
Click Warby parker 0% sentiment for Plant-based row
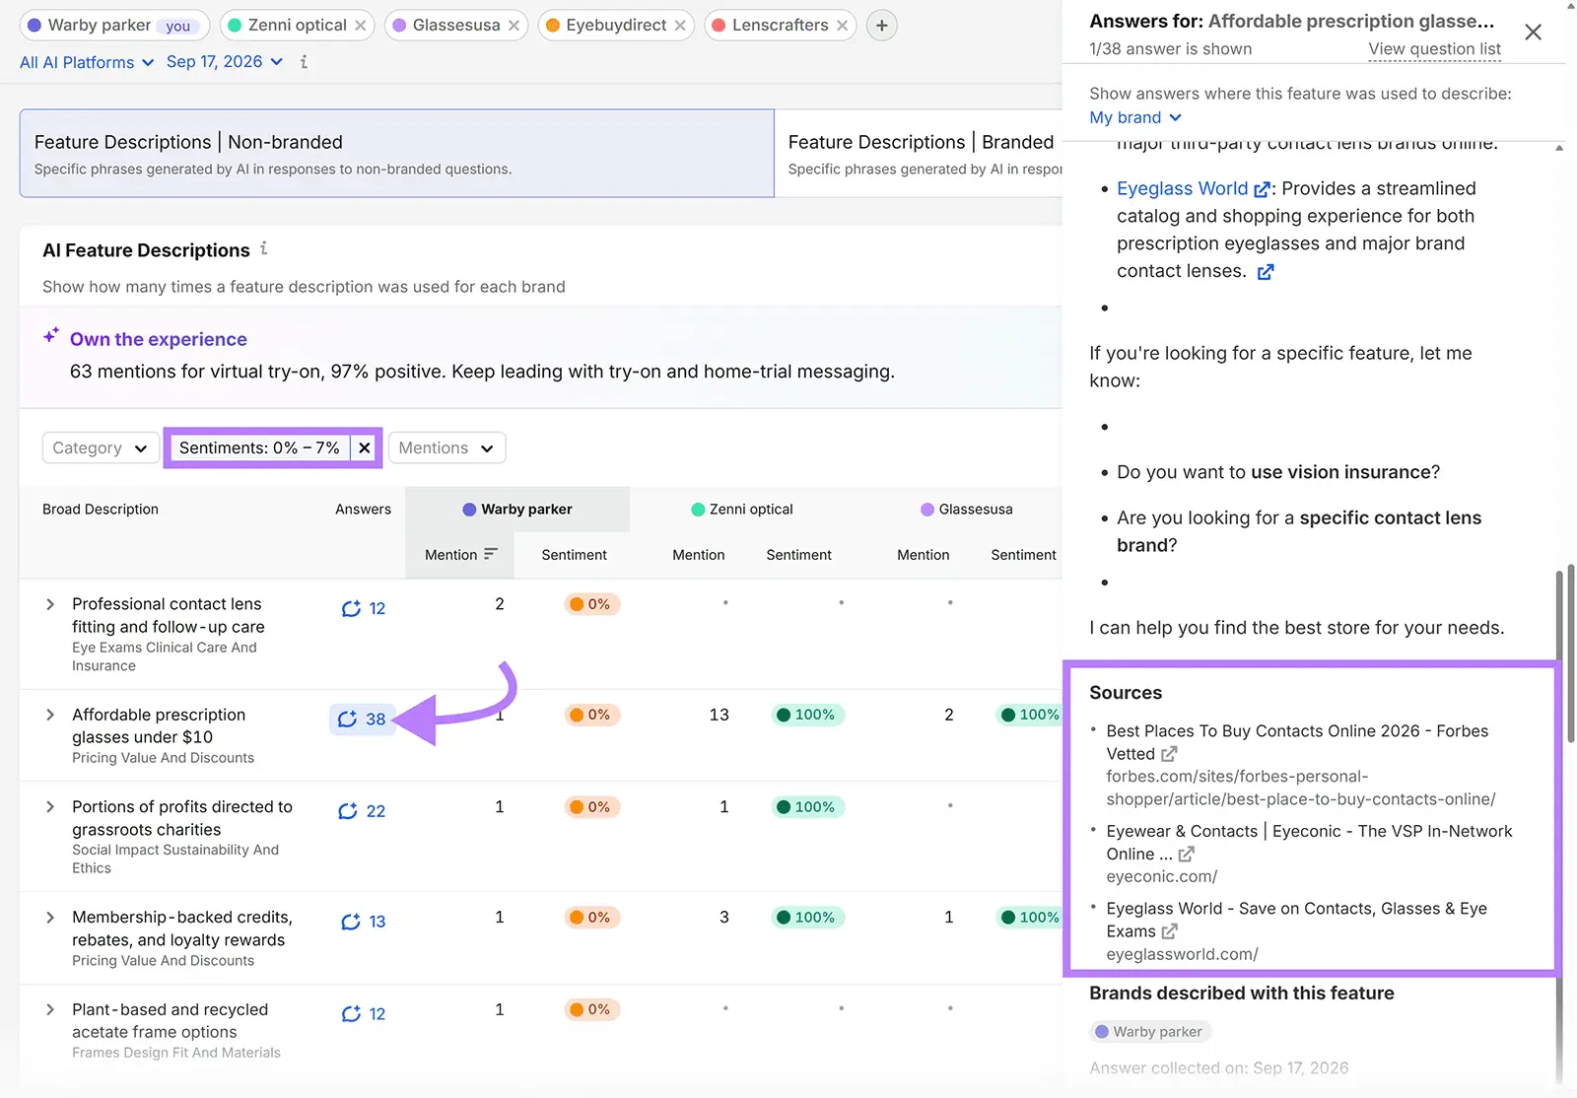pyautogui.click(x=590, y=1009)
